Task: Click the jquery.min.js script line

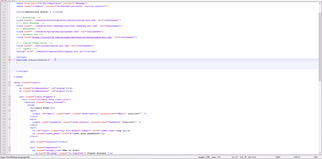Action: pyautogui.click(x=56, y=51)
